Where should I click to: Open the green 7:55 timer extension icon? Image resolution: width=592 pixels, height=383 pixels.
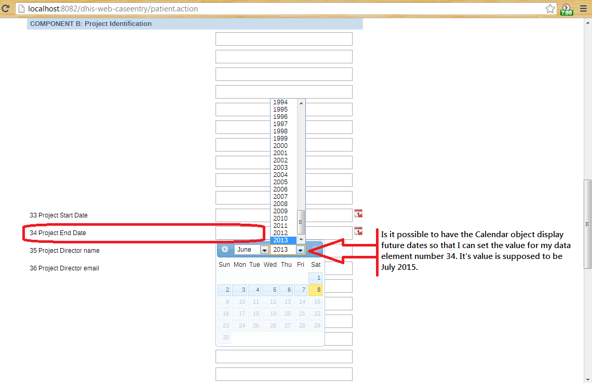coord(567,9)
